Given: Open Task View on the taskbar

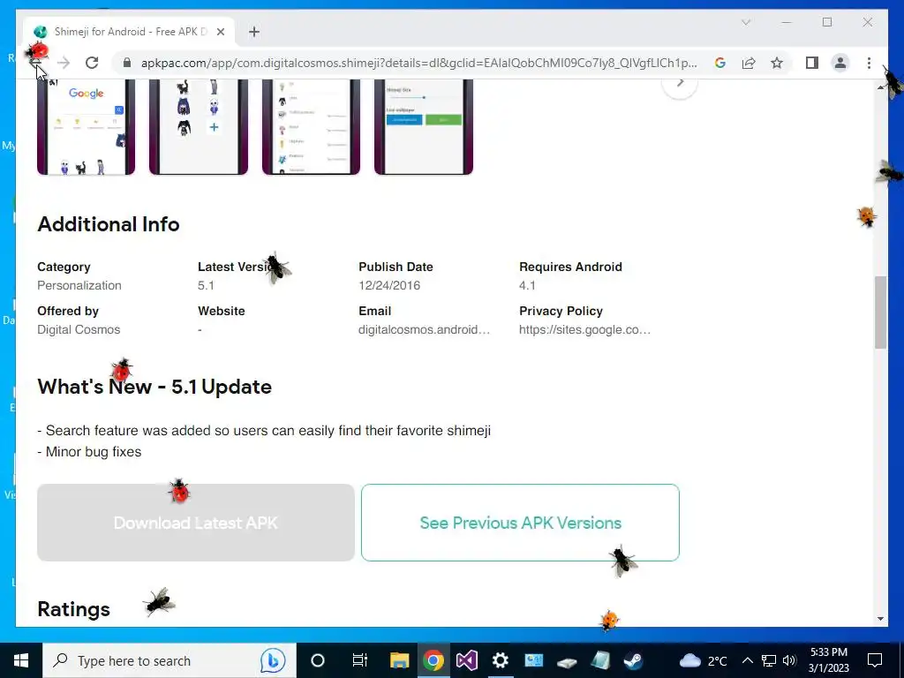Looking at the screenshot, I should point(360,660).
